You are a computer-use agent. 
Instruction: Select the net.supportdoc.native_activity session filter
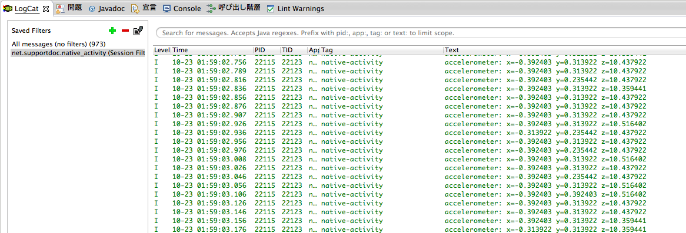(78, 53)
